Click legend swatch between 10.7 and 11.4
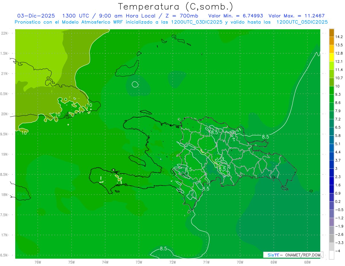 (331, 74)
